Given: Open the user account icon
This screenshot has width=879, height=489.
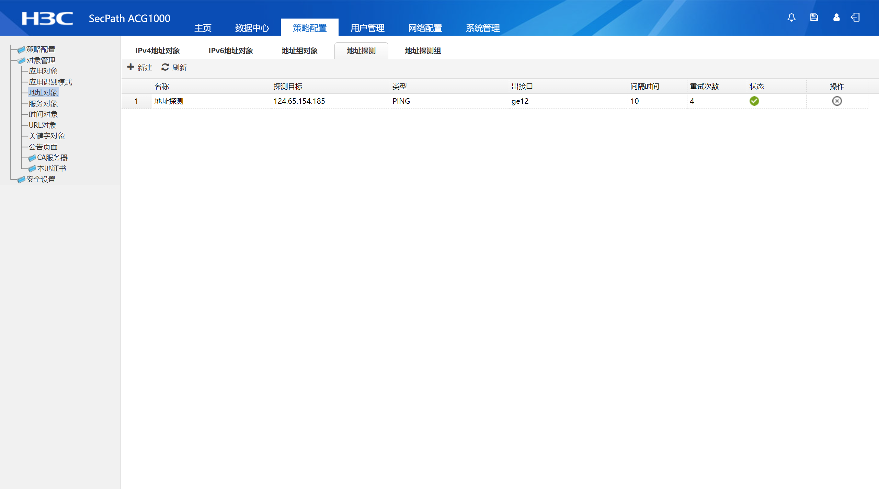Looking at the screenshot, I should (836, 17).
